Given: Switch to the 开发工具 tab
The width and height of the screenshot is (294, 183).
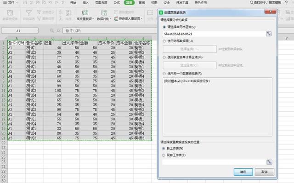Looking at the screenshot, I should (182, 3).
